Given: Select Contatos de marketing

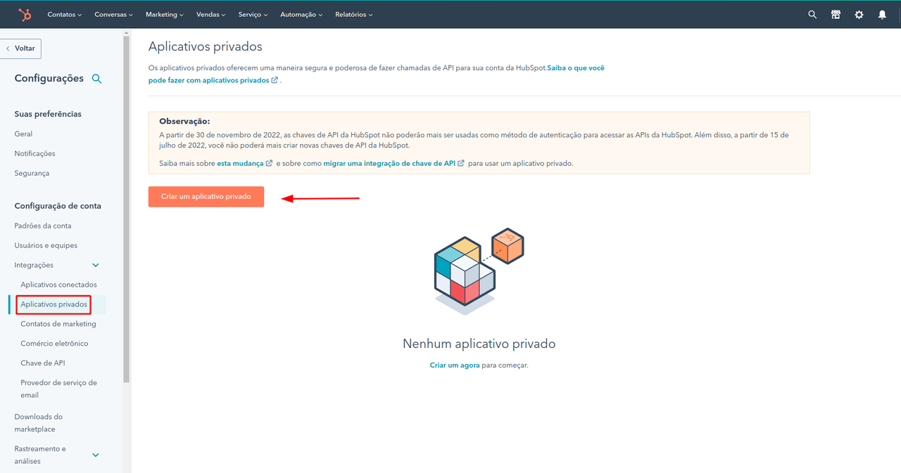Looking at the screenshot, I should 58,324.
